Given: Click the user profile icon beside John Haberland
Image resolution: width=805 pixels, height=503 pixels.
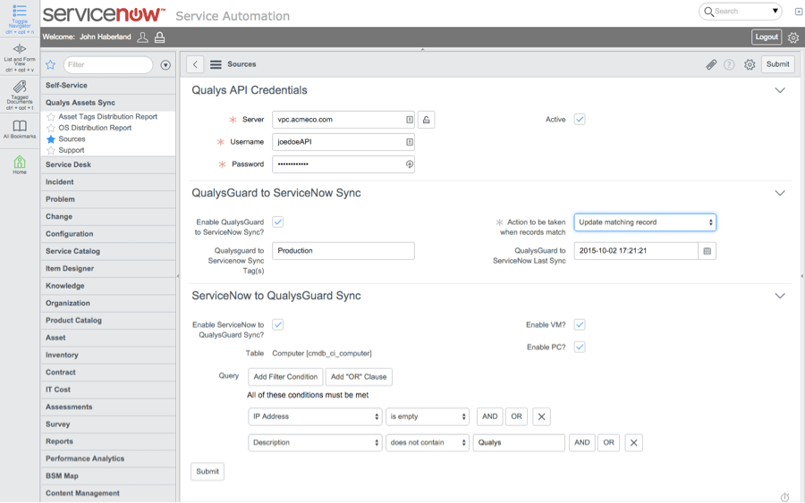Looking at the screenshot, I should point(143,37).
